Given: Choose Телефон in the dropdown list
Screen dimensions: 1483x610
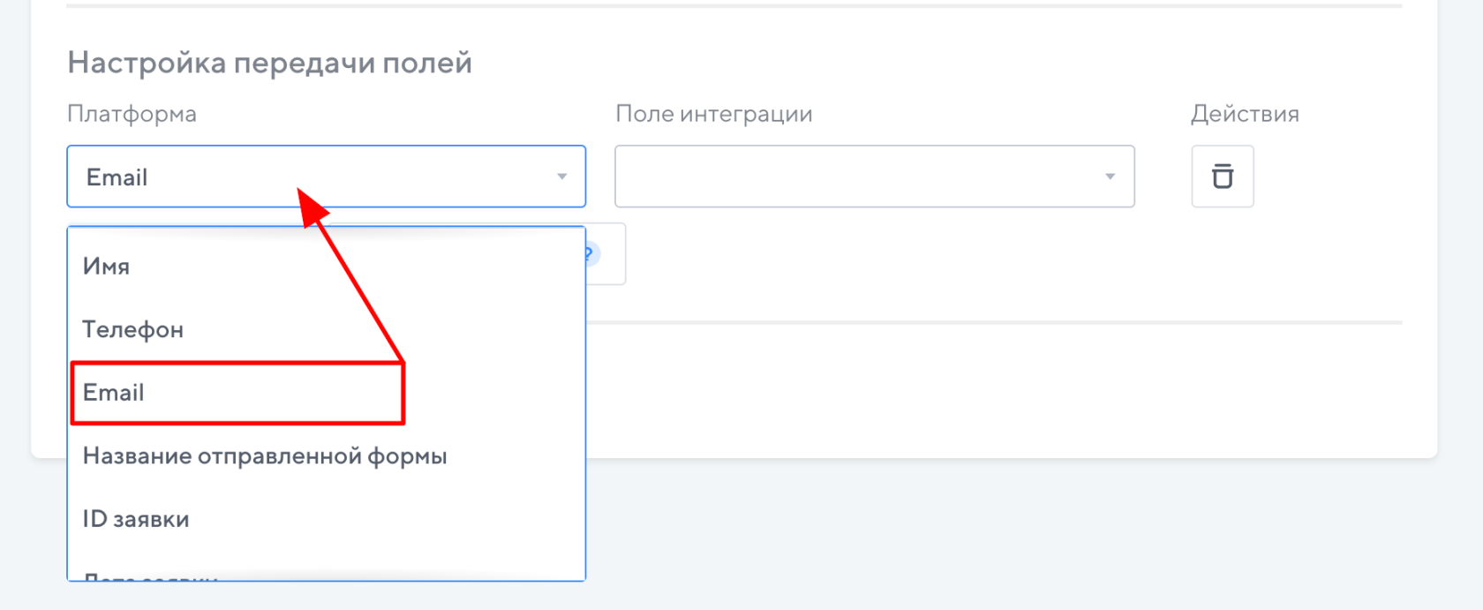Looking at the screenshot, I should (x=133, y=330).
